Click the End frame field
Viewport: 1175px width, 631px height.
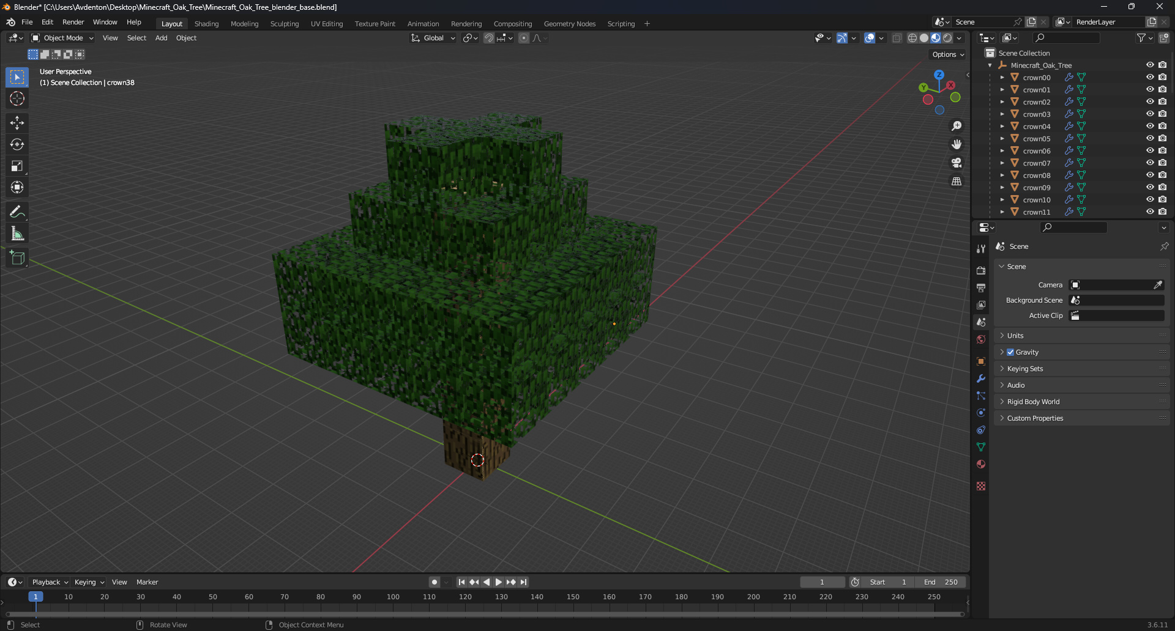[x=941, y=582]
